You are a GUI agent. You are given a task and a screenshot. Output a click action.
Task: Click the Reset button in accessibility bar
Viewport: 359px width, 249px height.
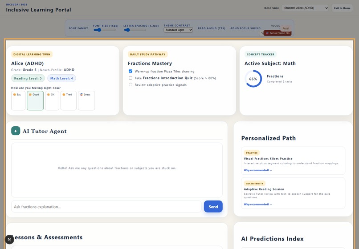[286, 28]
